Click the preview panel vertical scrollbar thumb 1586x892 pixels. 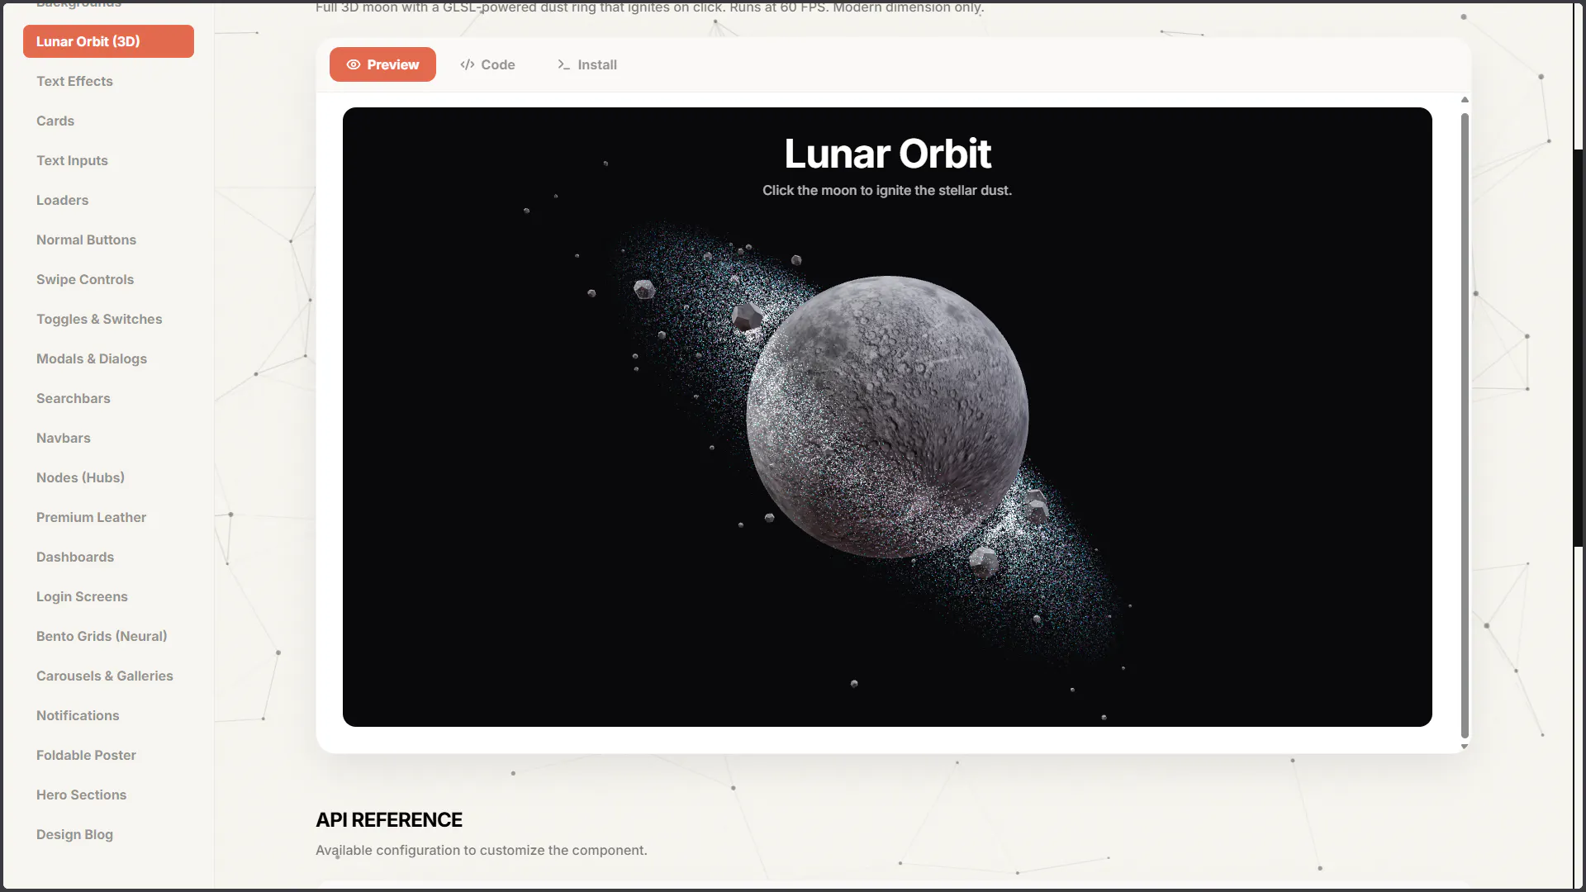click(x=1465, y=425)
